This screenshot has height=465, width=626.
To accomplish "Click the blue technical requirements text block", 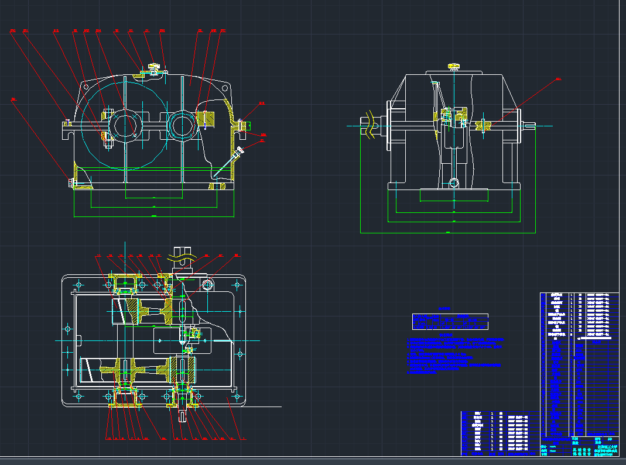I will point(454,357).
